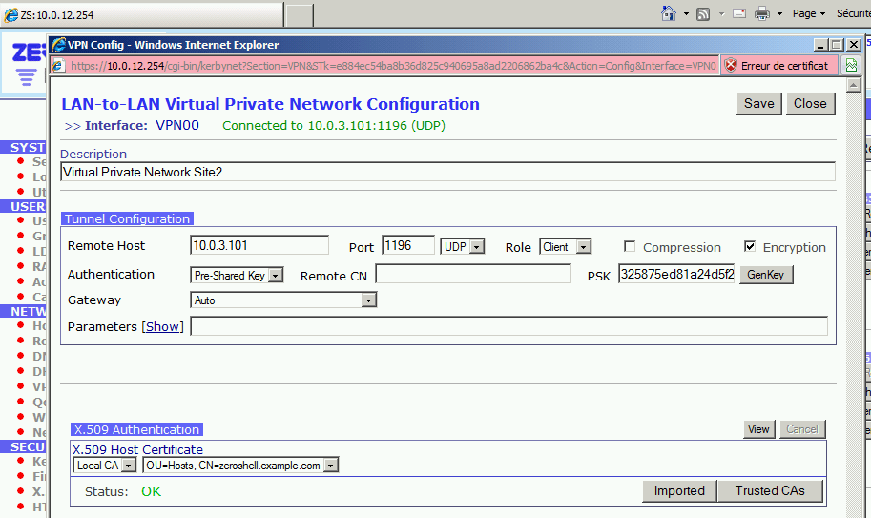
Task: Edit the Description text field
Action: pos(447,172)
